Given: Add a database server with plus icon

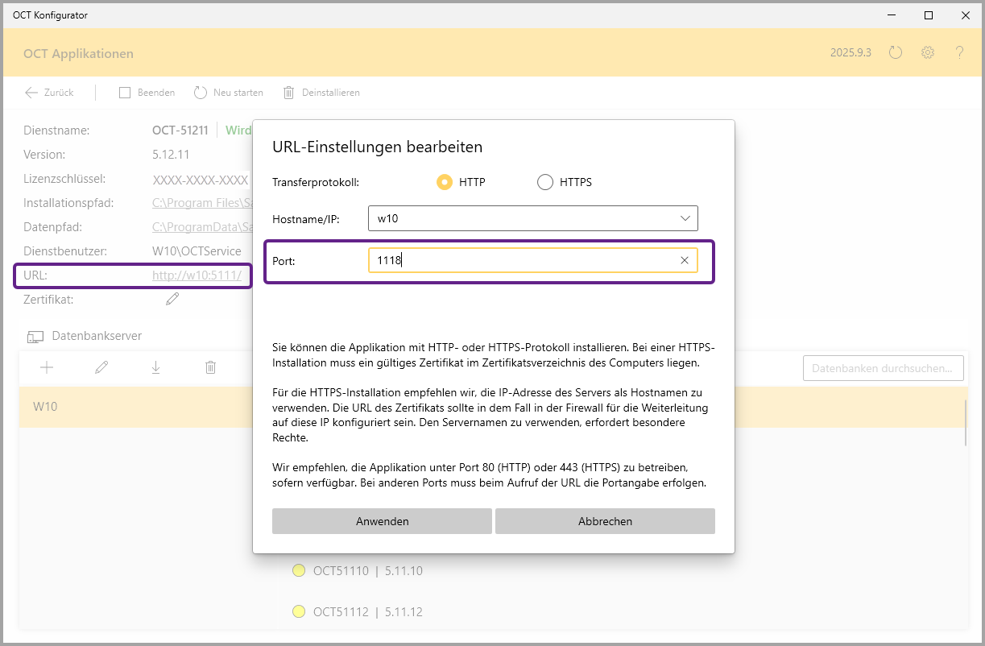Looking at the screenshot, I should 47,367.
